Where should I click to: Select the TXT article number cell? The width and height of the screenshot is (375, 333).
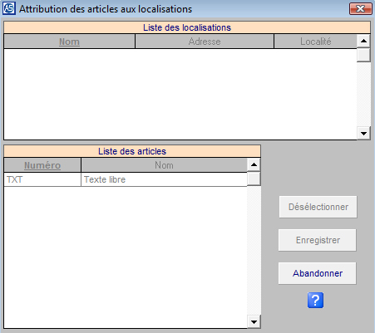click(42, 179)
